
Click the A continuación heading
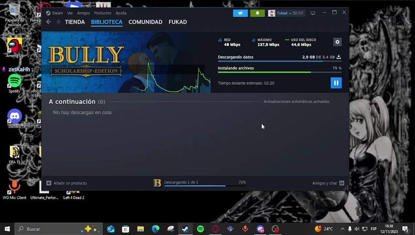72,102
